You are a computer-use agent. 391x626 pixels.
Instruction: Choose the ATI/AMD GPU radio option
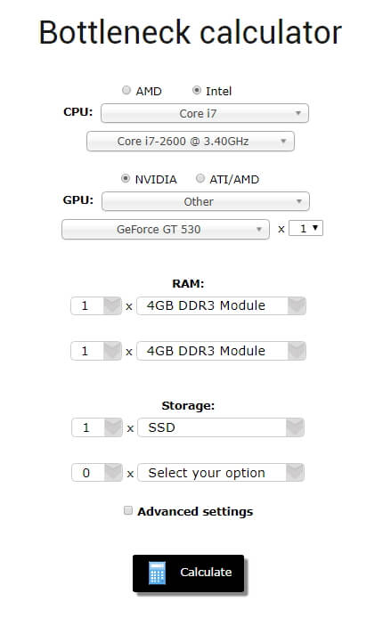[200, 178]
